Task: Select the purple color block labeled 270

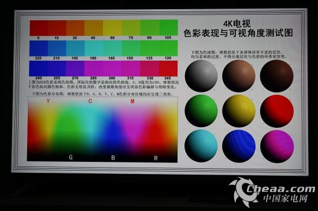Action: (x=75, y=69)
